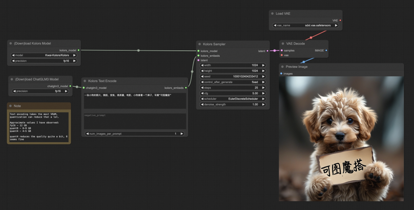The width and height of the screenshot is (414, 210).
Task: Click the midpoint dot on the red VAE link
Action: point(311,38)
